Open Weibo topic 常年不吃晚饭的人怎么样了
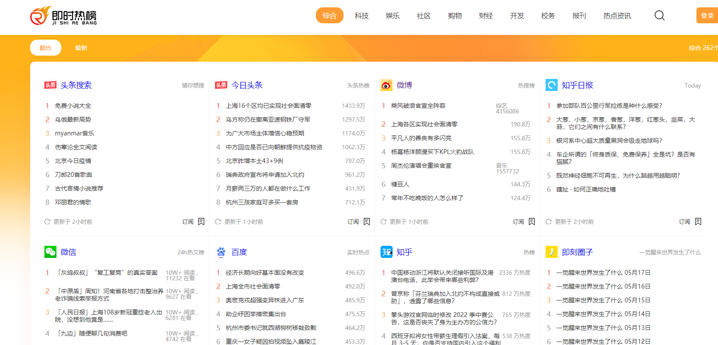718x345 pixels. pos(427,198)
